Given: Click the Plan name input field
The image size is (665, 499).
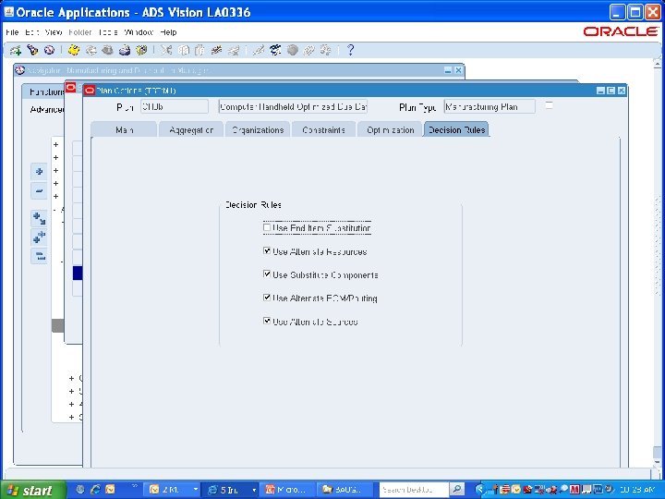Looking at the screenshot, I should click(x=175, y=106).
